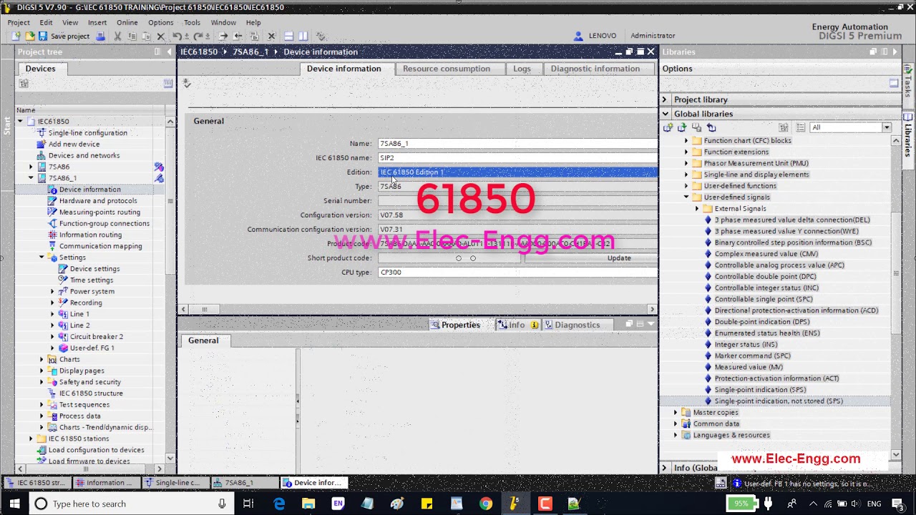
Task: Collapse the 7SA86_1 device node
Action: click(x=31, y=177)
